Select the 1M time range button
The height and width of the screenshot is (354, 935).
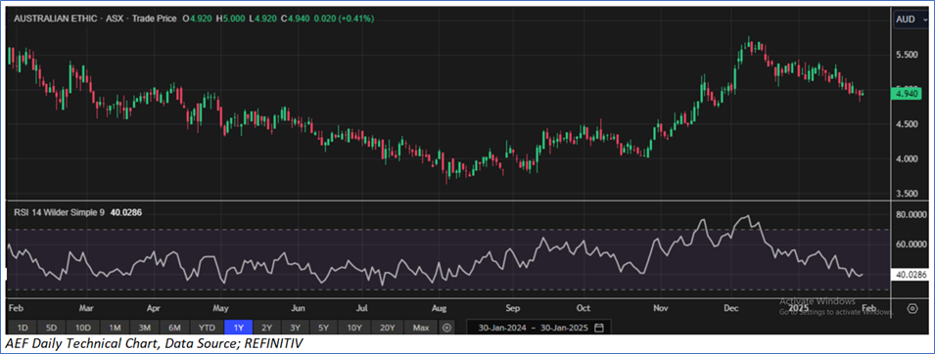pos(115,328)
